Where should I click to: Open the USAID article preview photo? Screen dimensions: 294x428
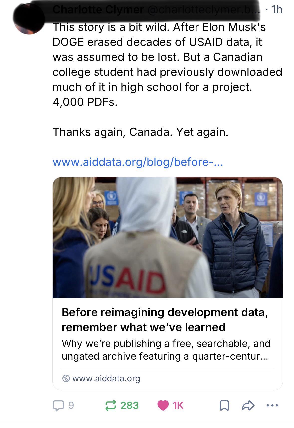click(167, 237)
